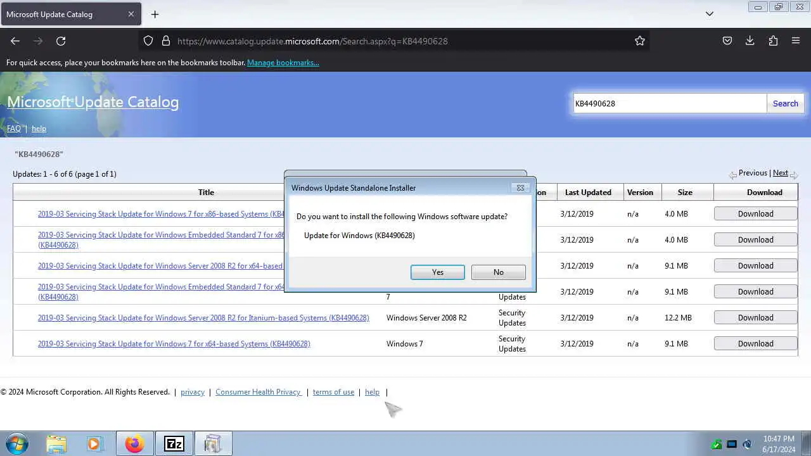The width and height of the screenshot is (811, 456).
Task: Select 'Windows Server 2008 R2' product cell
Action: click(x=426, y=318)
